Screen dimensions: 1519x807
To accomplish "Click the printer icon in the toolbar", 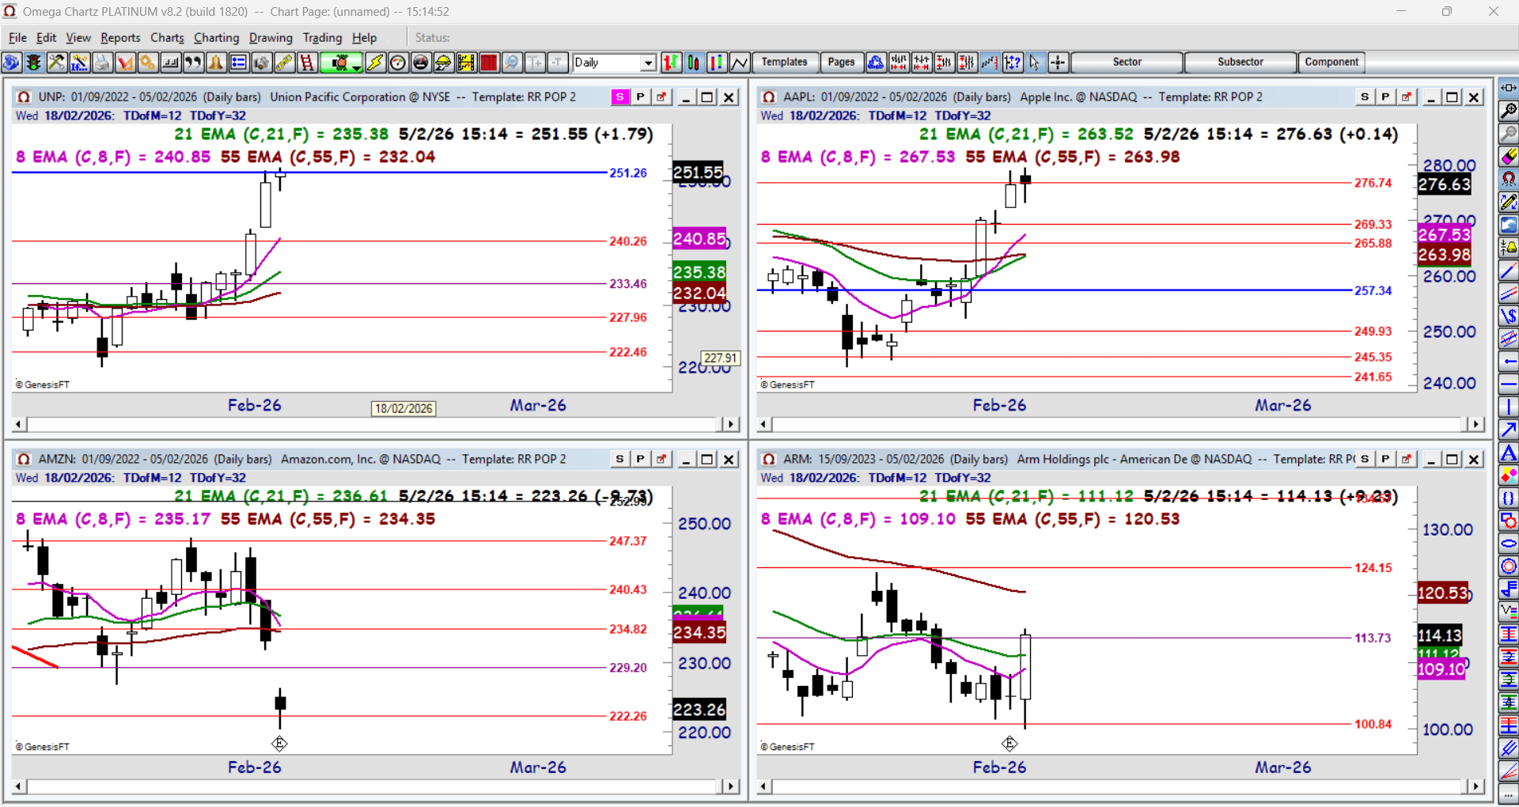I will (x=102, y=63).
